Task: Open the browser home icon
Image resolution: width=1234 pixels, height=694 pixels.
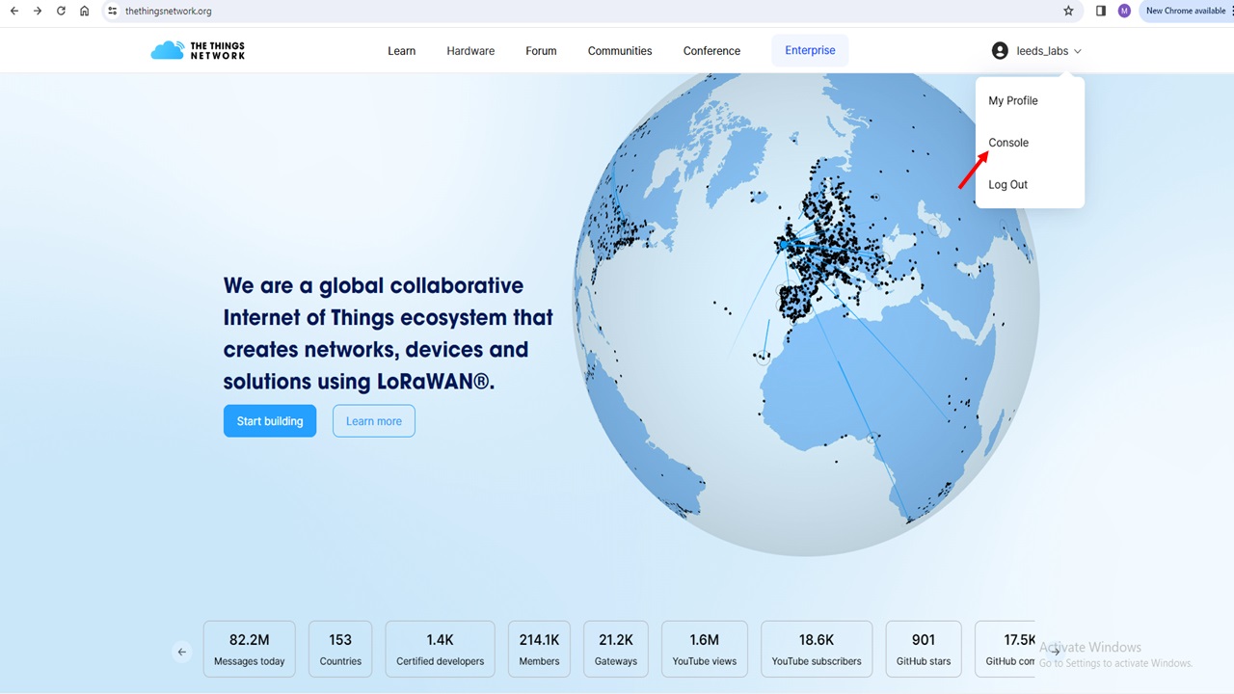Action: point(85,11)
